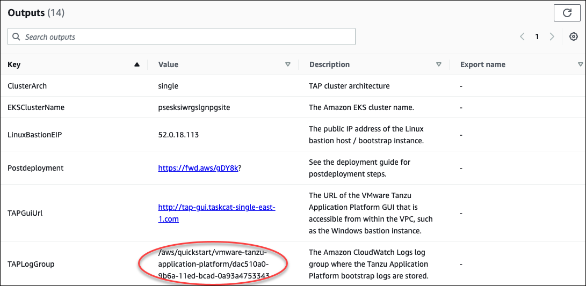586x286 pixels.
Task: Open the Description column sort dropdown
Action: coord(439,64)
